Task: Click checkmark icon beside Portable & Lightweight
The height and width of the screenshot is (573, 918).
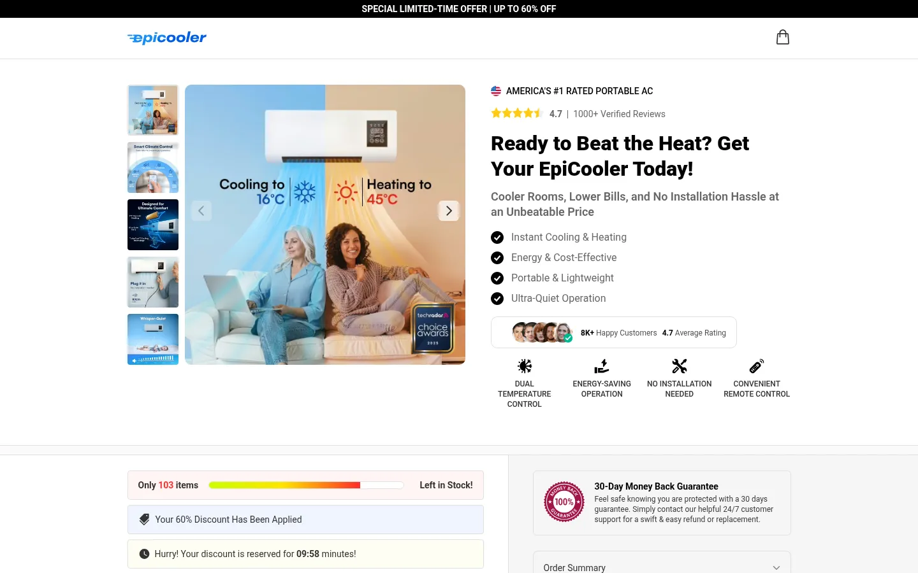Action: (x=497, y=278)
